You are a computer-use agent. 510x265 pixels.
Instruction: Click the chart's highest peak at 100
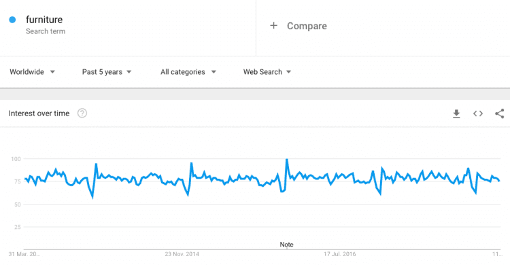coord(287,159)
